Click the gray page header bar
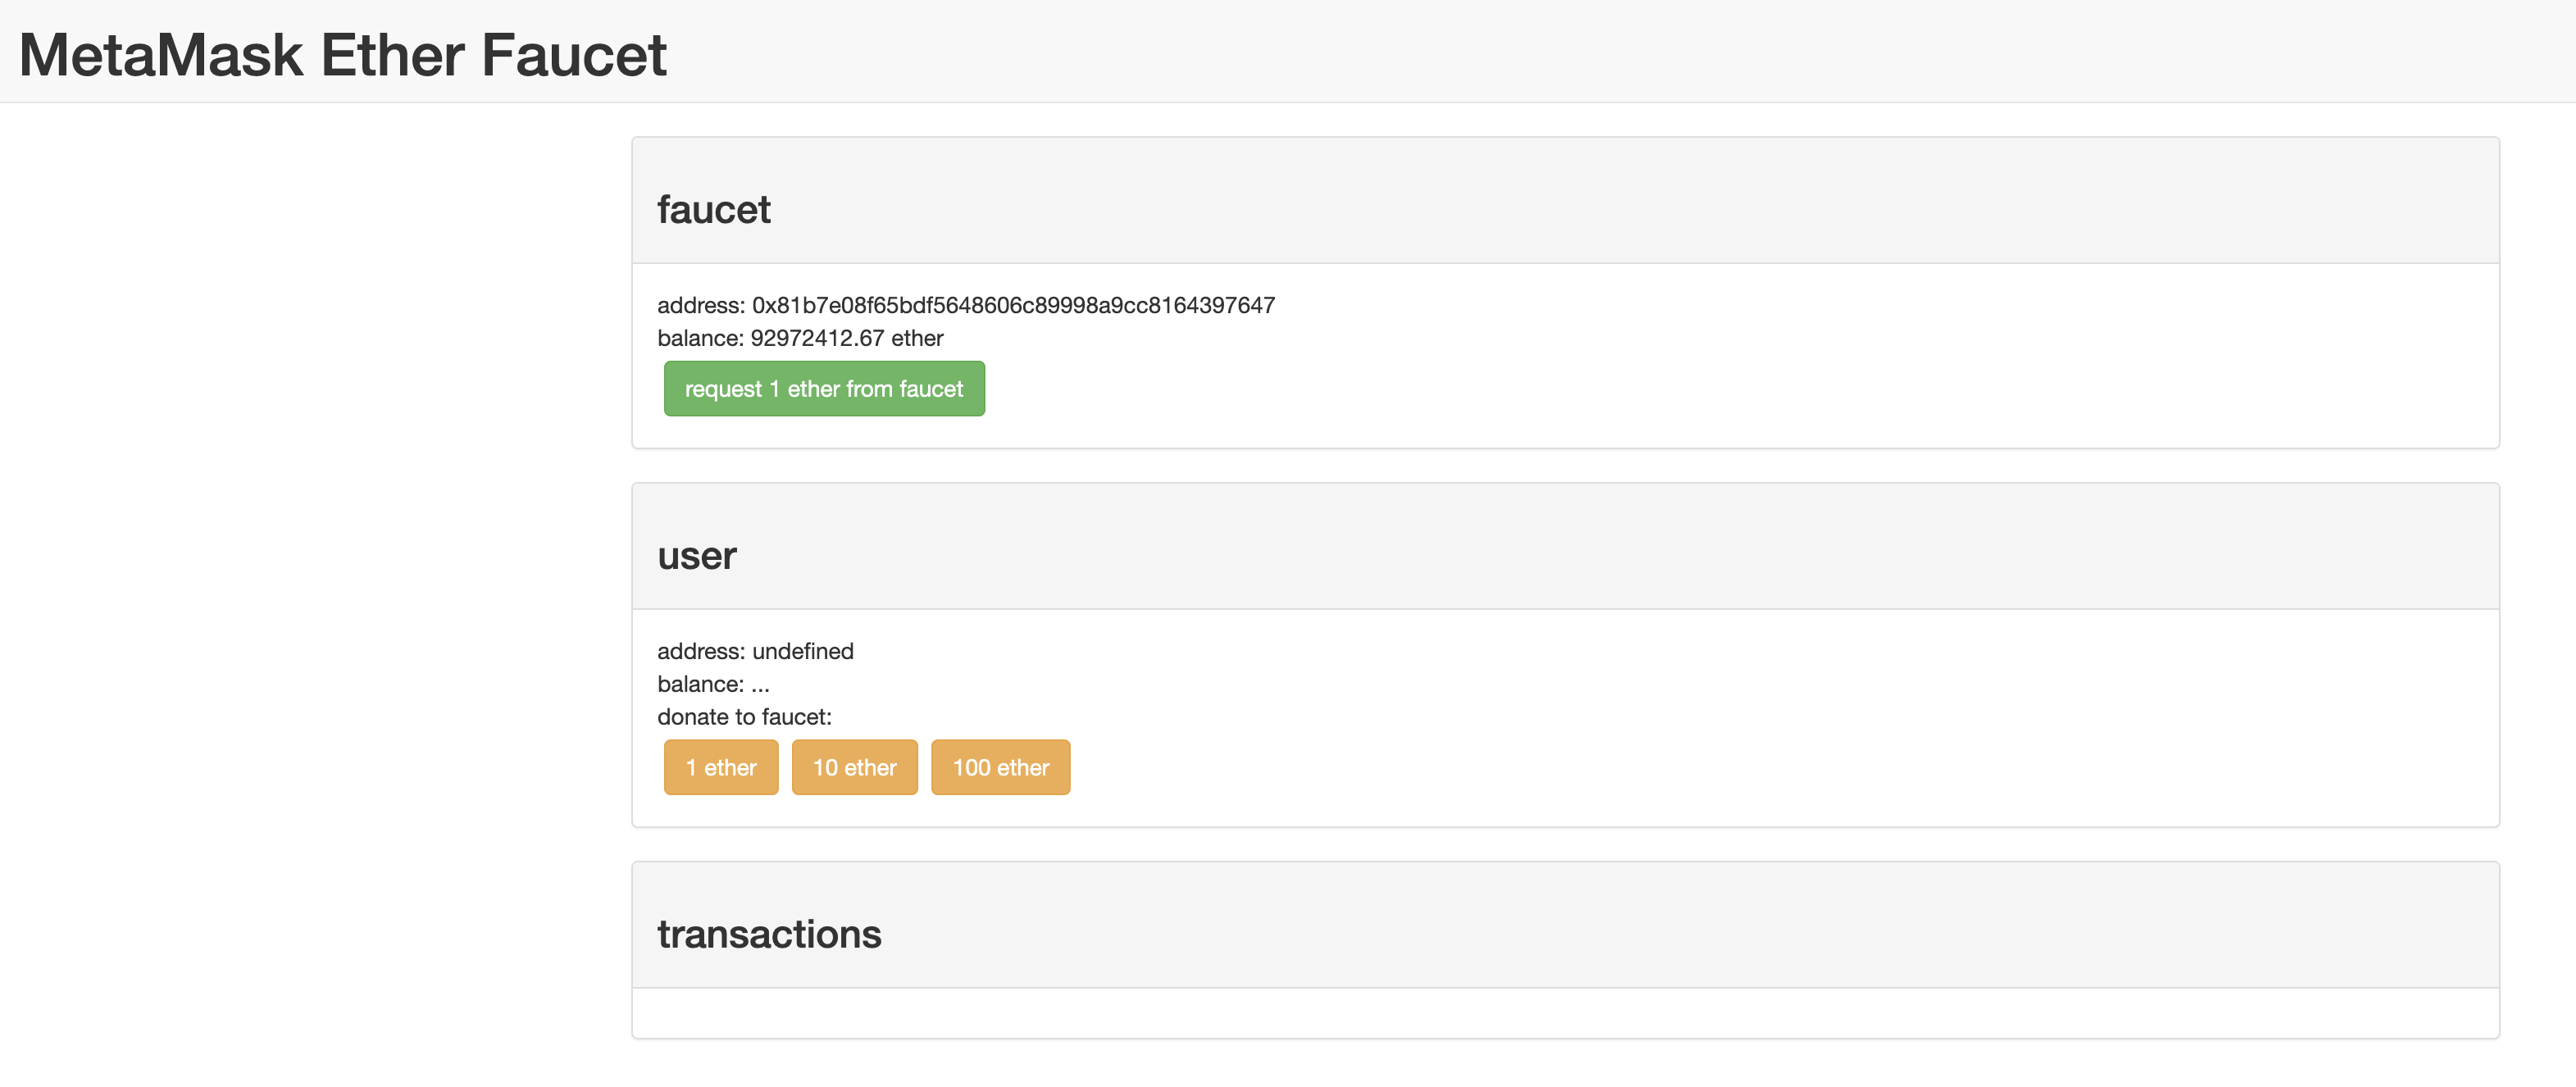Viewport: 2576px width, 1087px height. [x=1600, y=50]
